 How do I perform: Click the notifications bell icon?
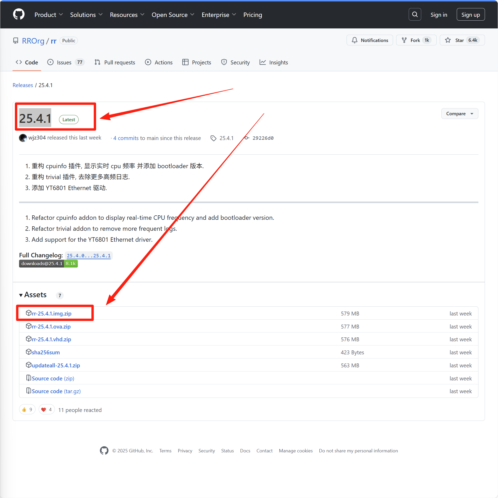pos(354,40)
